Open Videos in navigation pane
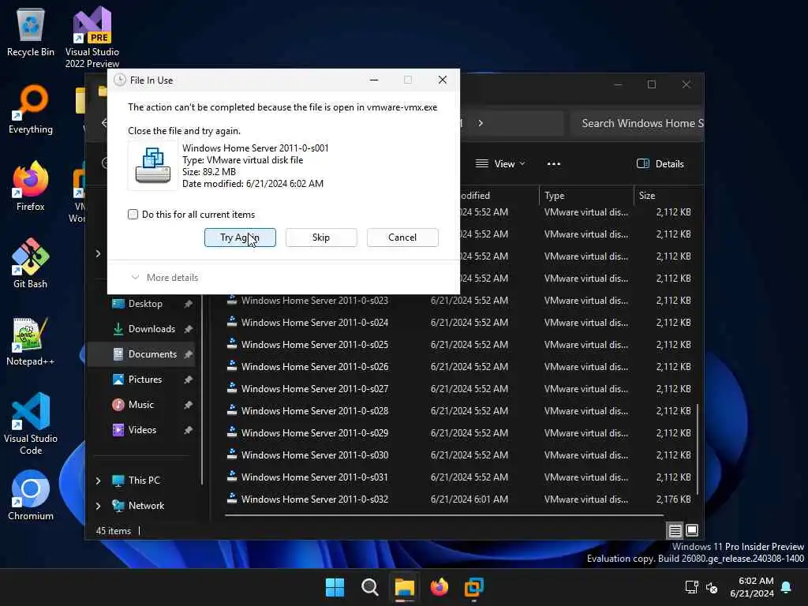The image size is (808, 606). coord(142,430)
